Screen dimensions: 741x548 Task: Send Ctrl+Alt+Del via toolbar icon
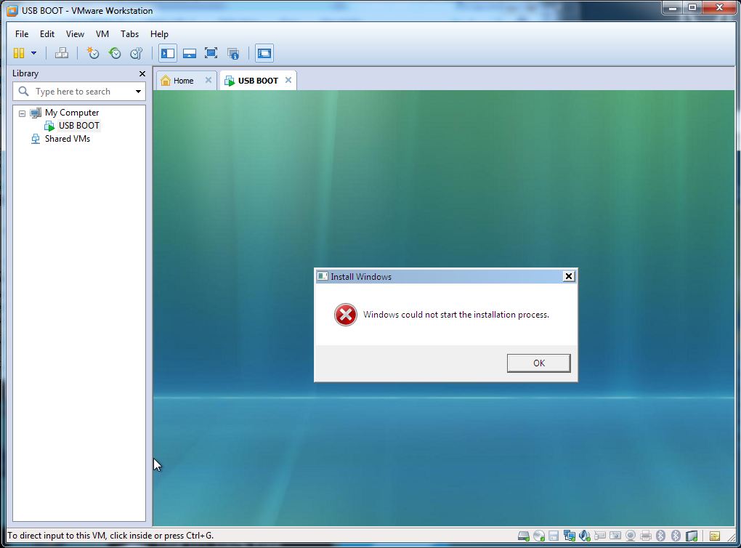pyautogui.click(x=62, y=53)
